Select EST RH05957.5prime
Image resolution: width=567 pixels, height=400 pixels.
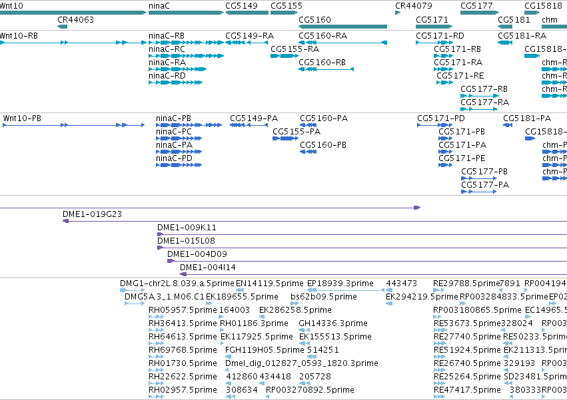pos(183,310)
